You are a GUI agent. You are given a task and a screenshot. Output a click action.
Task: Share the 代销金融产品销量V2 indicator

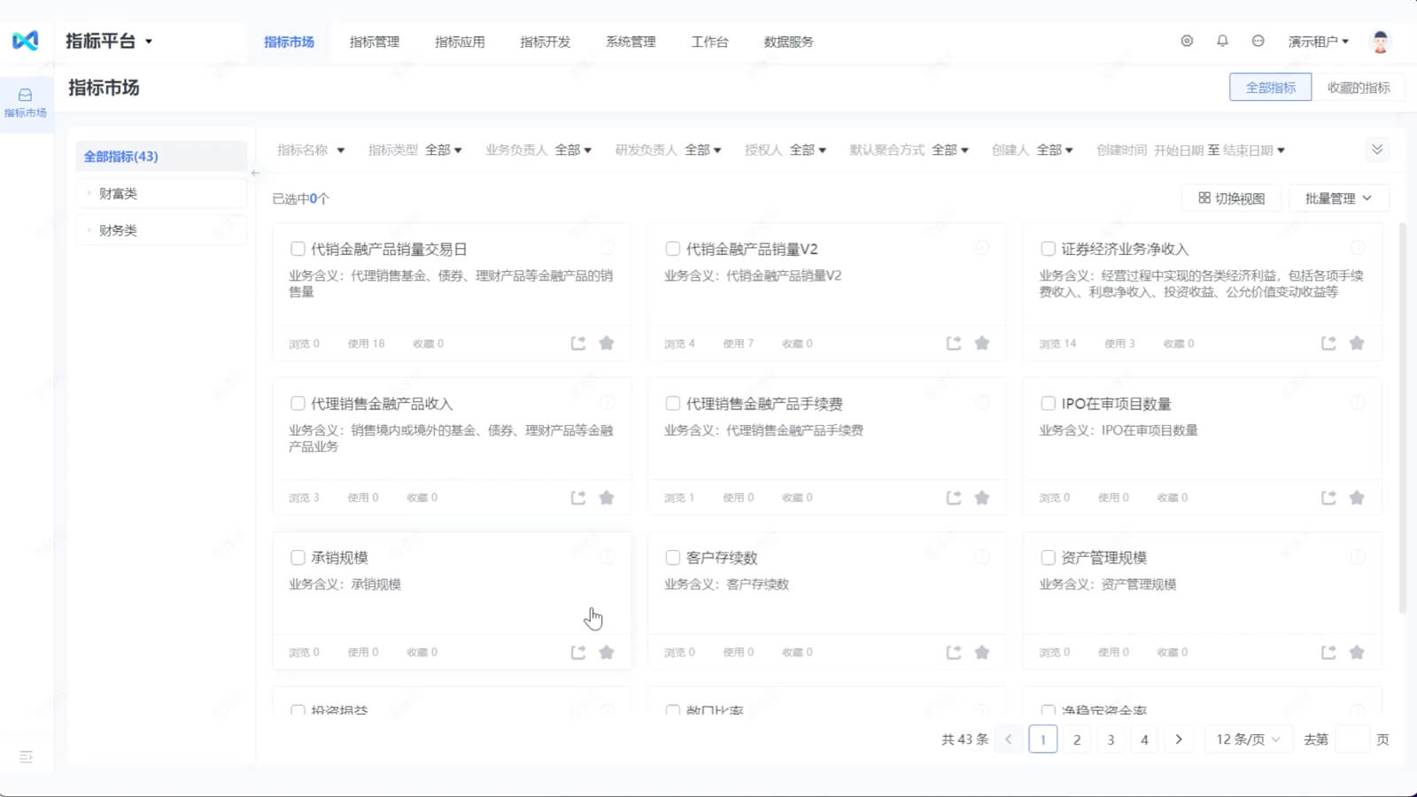tap(954, 343)
